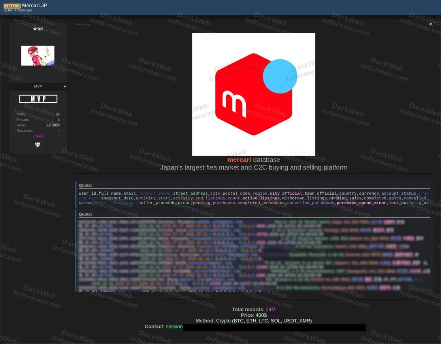Select the '2 Years' membership label

coord(38,136)
